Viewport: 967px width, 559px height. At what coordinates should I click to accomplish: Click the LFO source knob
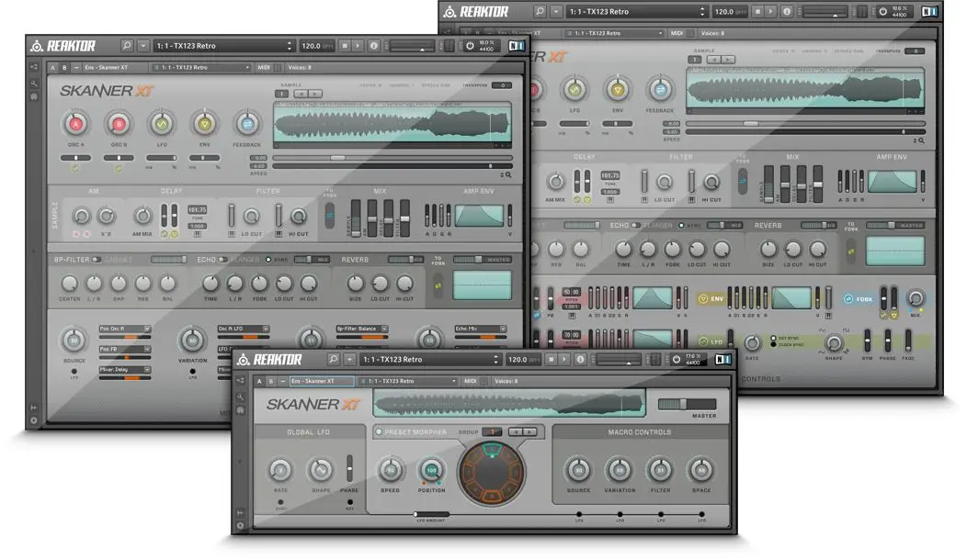(162, 124)
